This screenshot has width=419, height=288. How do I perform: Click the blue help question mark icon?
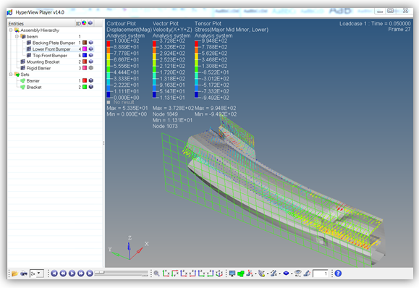pyautogui.click(x=338, y=274)
